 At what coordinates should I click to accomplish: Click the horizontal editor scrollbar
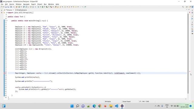[x=97, y=99]
